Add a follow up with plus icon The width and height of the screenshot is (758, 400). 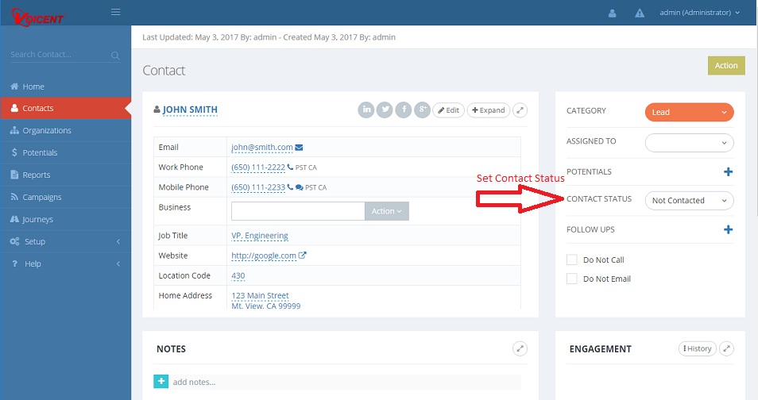click(x=728, y=229)
